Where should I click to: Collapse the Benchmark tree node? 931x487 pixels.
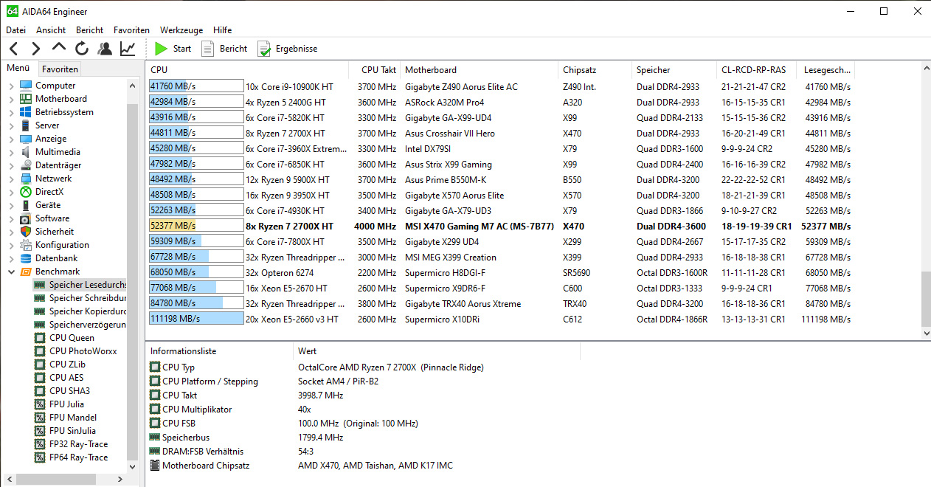11,272
